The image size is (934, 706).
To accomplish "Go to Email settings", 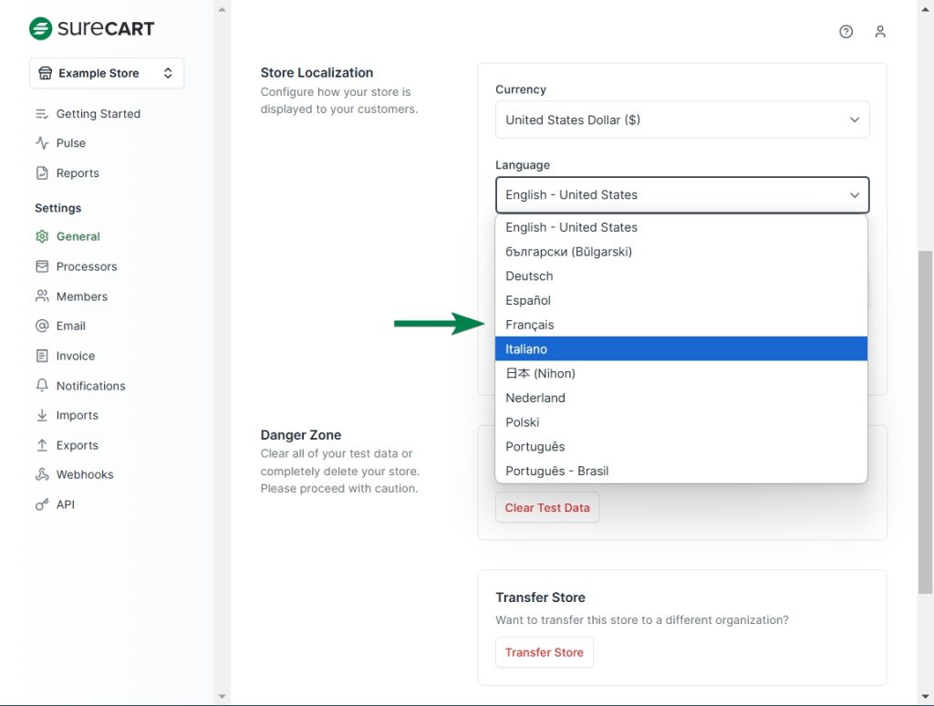I will click(x=70, y=326).
